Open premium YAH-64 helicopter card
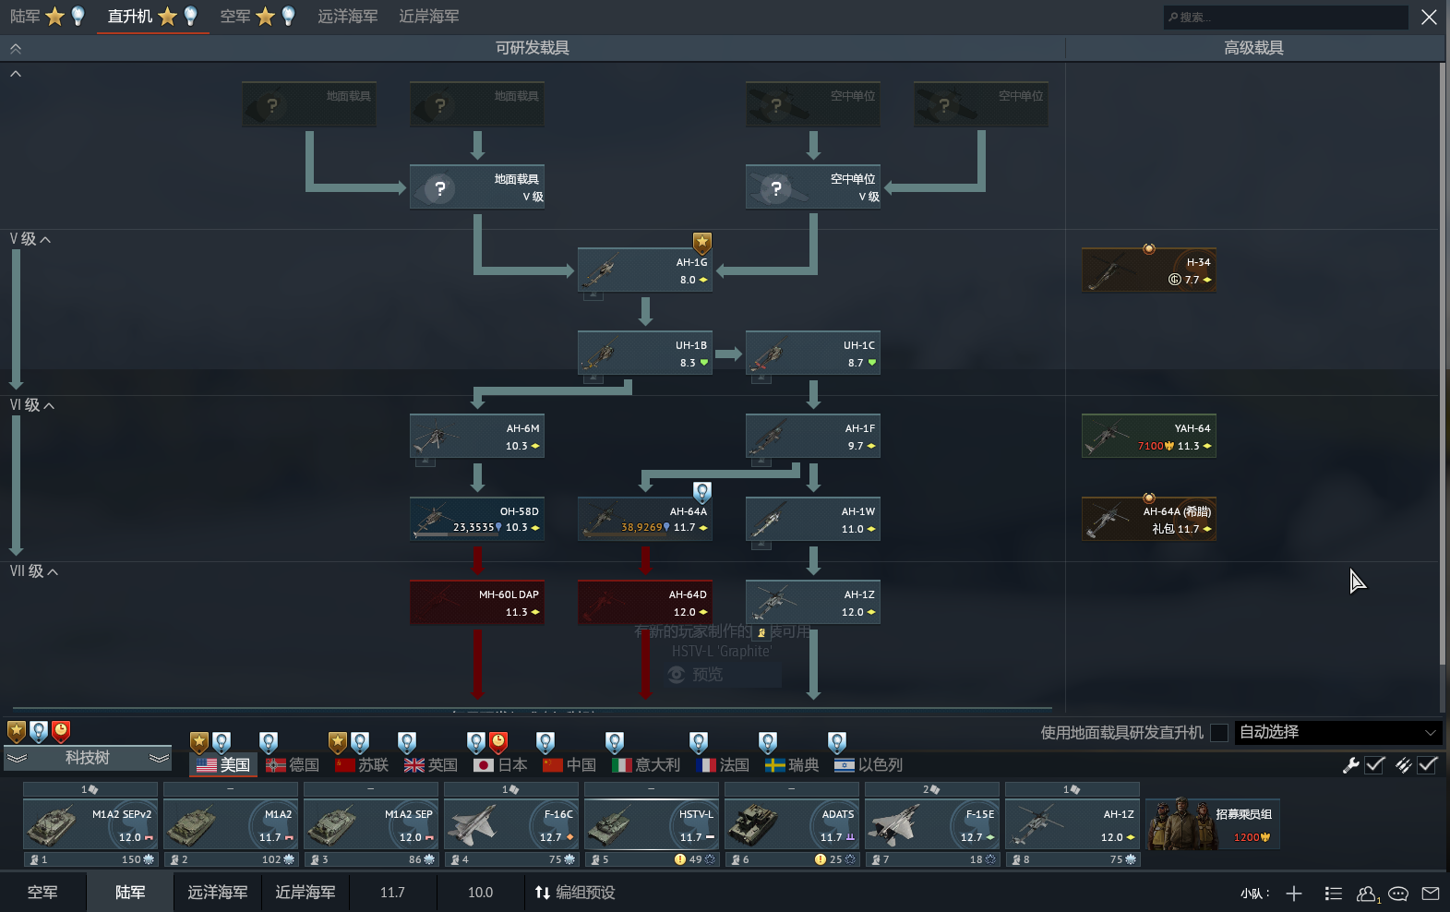This screenshot has height=912, width=1450. click(1148, 436)
